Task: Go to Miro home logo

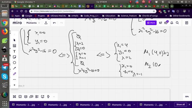Action: pyautogui.click(x=17, y=23)
